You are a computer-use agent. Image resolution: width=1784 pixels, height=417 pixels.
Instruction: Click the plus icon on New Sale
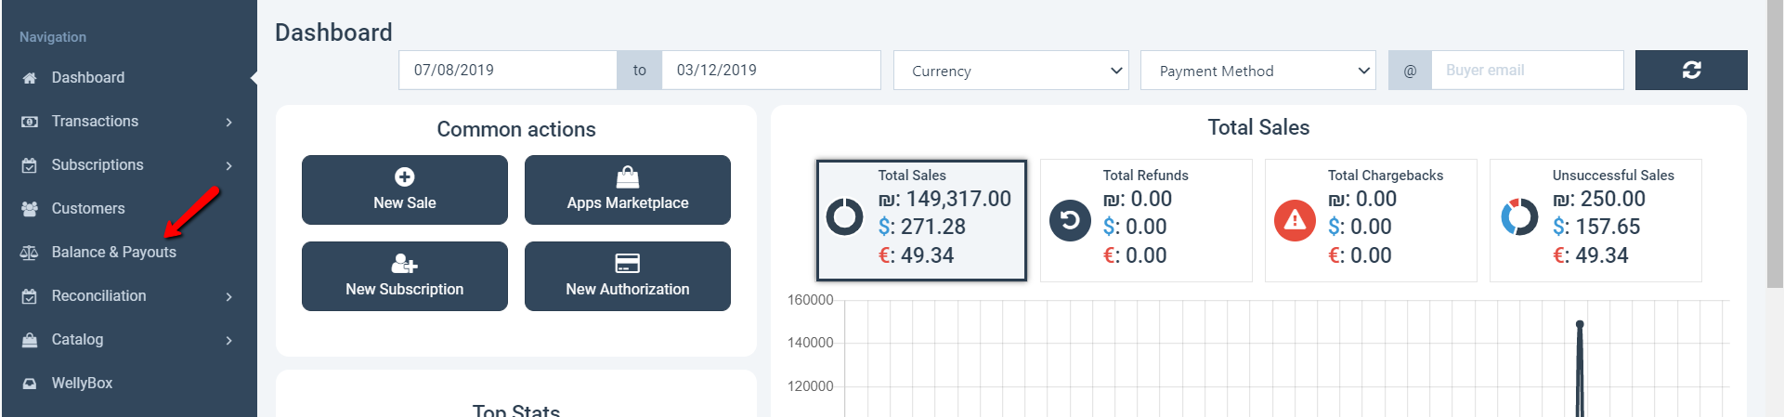[x=405, y=176]
